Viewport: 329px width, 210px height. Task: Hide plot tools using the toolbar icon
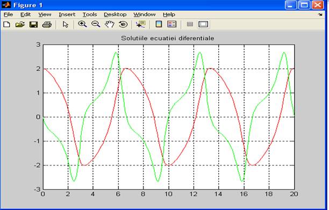point(190,24)
